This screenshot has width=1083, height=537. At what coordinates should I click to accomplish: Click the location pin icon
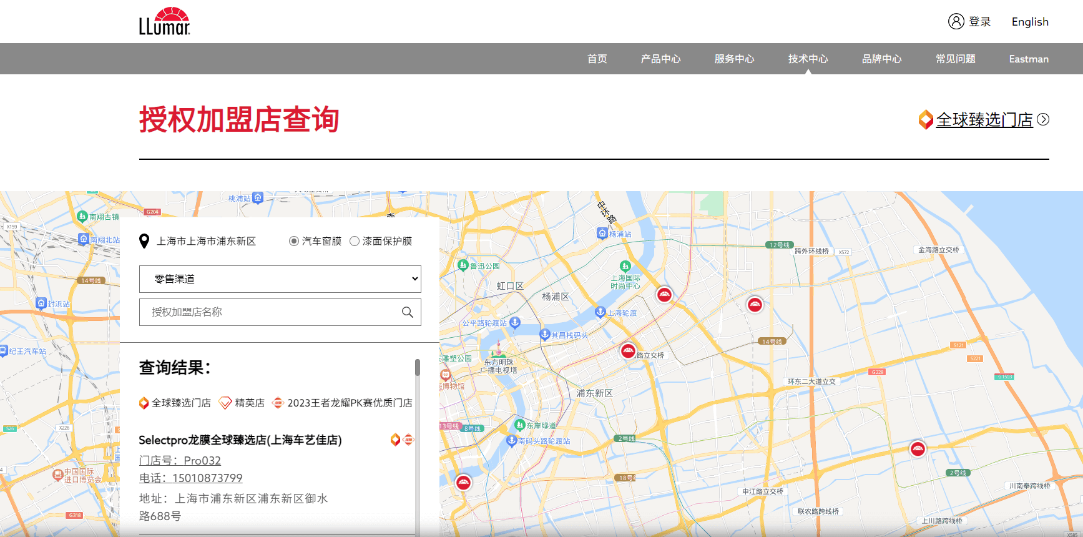[144, 241]
